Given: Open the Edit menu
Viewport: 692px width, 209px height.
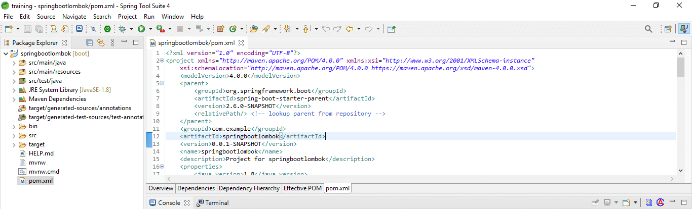Looking at the screenshot, I should [x=25, y=17].
